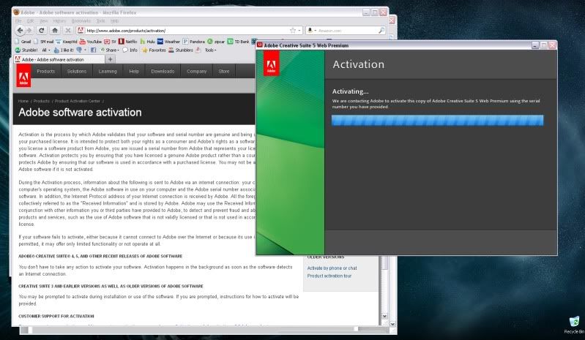Viewport: 585px width, 340px height.
Task: Select the Adobe software activation tab
Action: [60, 59]
